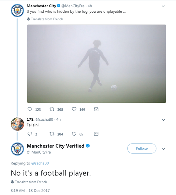Like the Fellaini reply tweet
The width and height of the screenshot is (176, 195).
click(74, 134)
